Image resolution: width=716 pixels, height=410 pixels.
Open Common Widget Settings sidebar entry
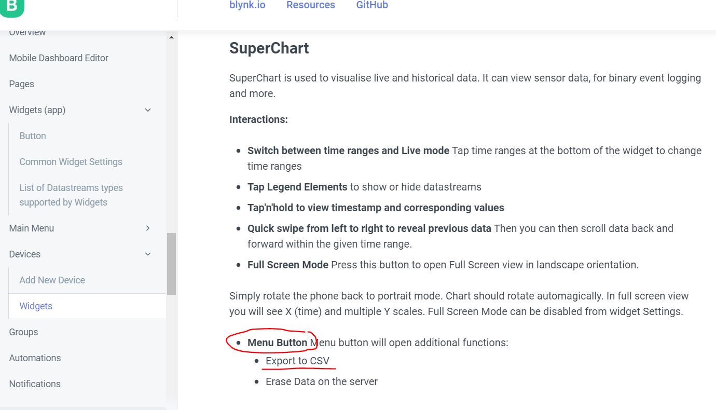point(71,162)
